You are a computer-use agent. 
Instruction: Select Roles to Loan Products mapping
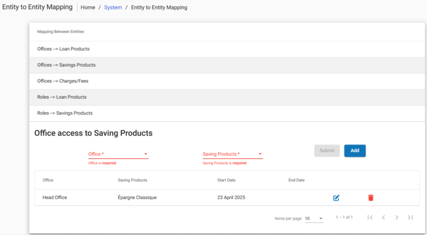coord(62,97)
